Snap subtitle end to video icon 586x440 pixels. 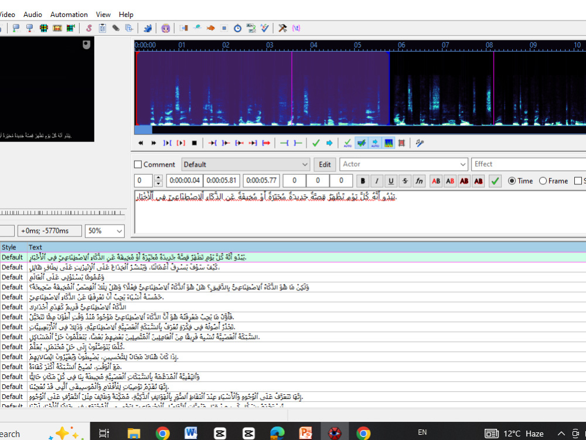pyautogui.click(x=30, y=28)
